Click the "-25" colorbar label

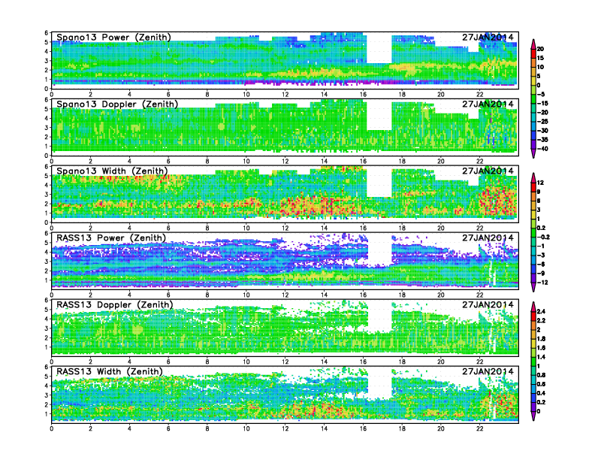543,122
